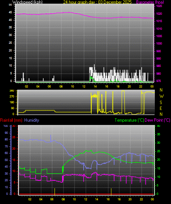Viewport: 171px width, 204px height.
Task: Click the "Barometer (hpa)" label
Action: (150, 2)
